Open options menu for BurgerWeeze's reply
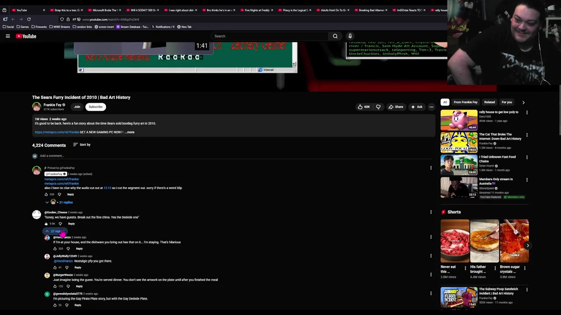 coord(431,275)
